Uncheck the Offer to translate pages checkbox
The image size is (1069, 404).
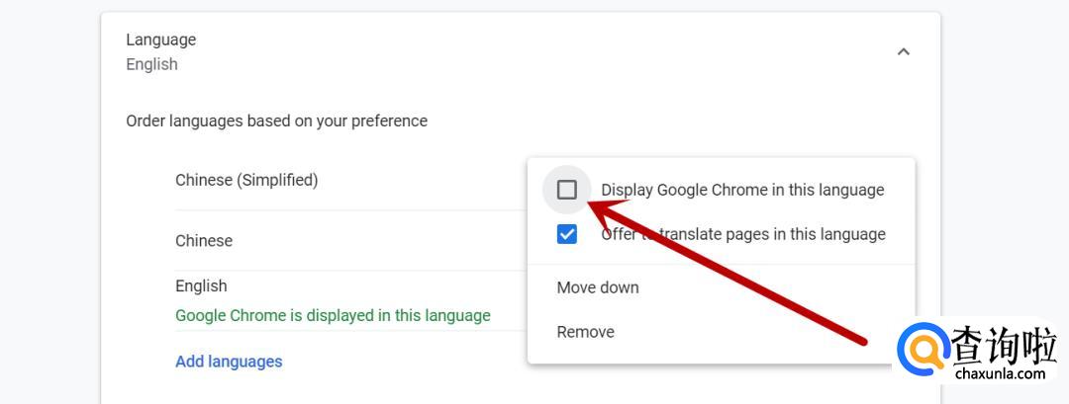coord(567,235)
